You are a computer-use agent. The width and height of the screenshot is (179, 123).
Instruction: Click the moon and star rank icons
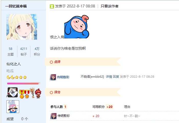point(17,77)
